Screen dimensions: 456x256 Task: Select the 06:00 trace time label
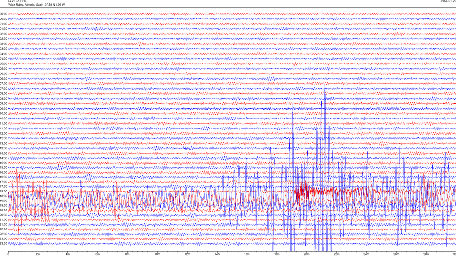[x=3, y=74]
